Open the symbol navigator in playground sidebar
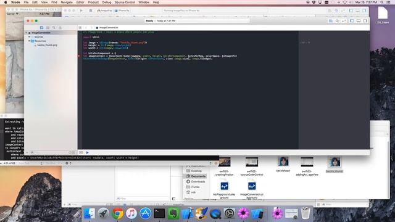 tap(48, 28)
